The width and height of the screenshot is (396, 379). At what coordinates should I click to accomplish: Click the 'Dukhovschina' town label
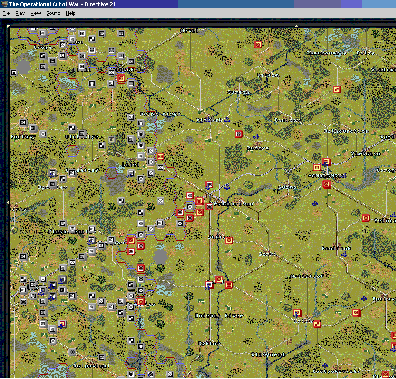click(346, 131)
